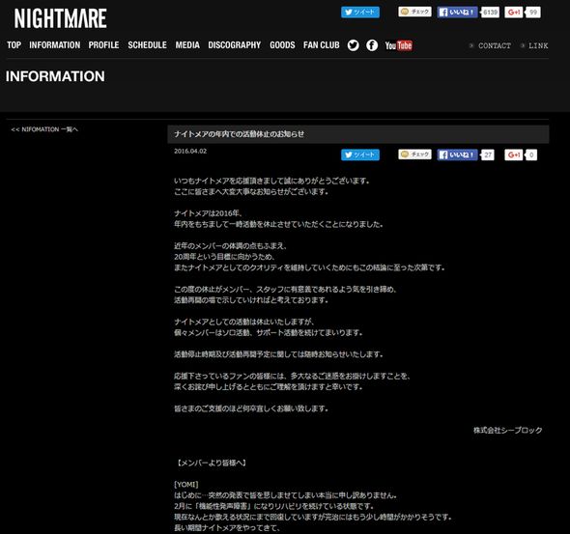570x534 pixels.
Task: Click the [YOMI] member label
Action: (186, 485)
